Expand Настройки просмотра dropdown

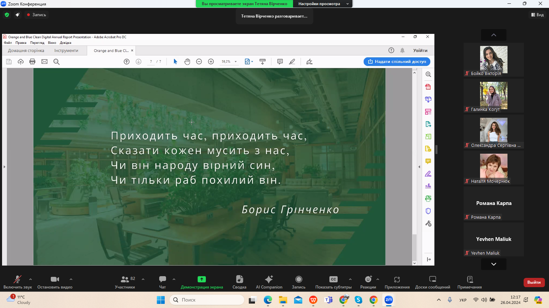coord(323,4)
